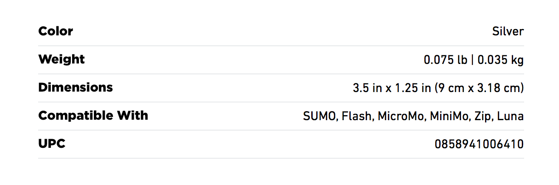
Task: Select the Silver color value
Action: click(x=508, y=31)
